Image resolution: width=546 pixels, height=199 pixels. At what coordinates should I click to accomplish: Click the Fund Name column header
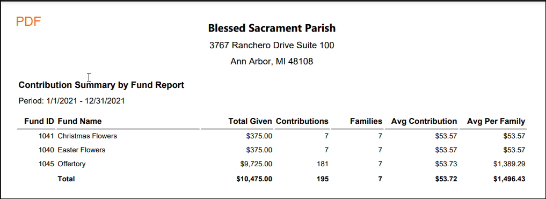(x=79, y=121)
